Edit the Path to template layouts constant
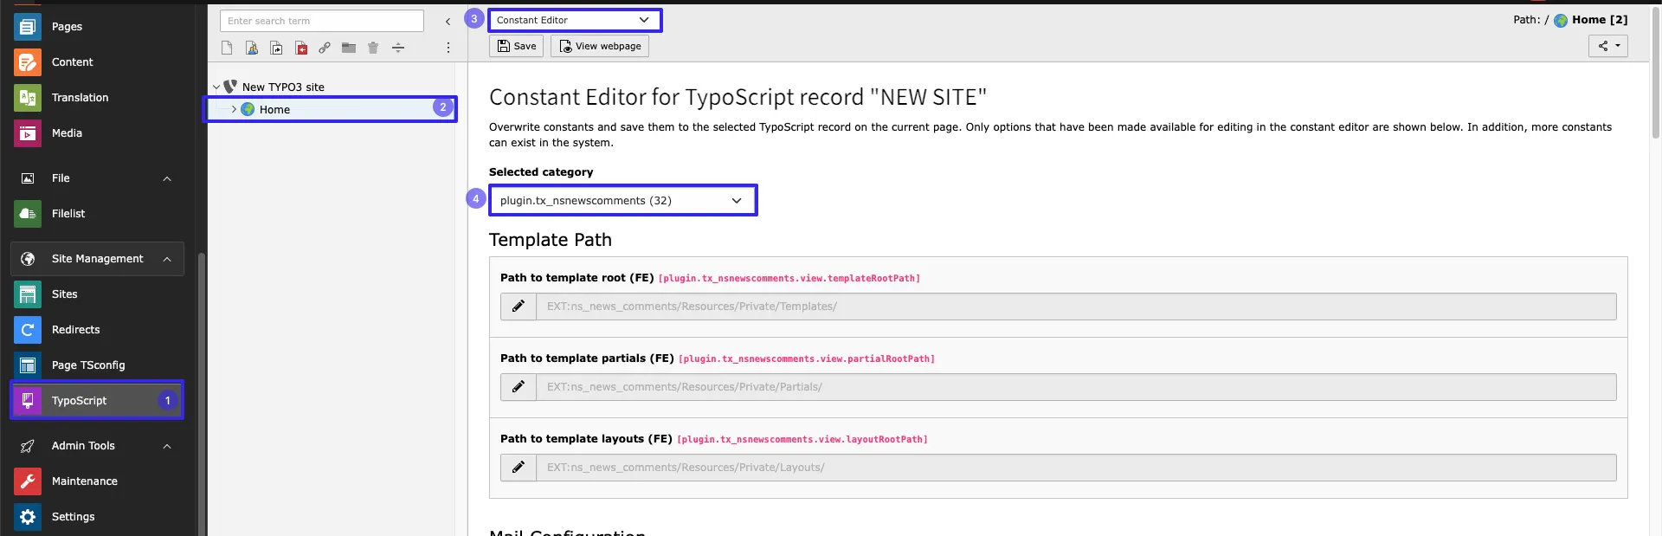 click(519, 468)
